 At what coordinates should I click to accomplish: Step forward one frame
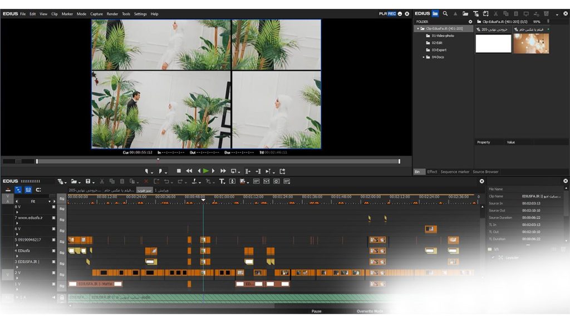tap(213, 171)
